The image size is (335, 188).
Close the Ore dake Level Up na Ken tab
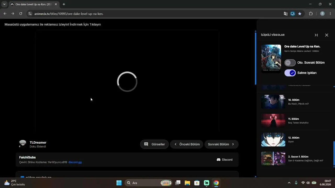(x=56, y=4)
